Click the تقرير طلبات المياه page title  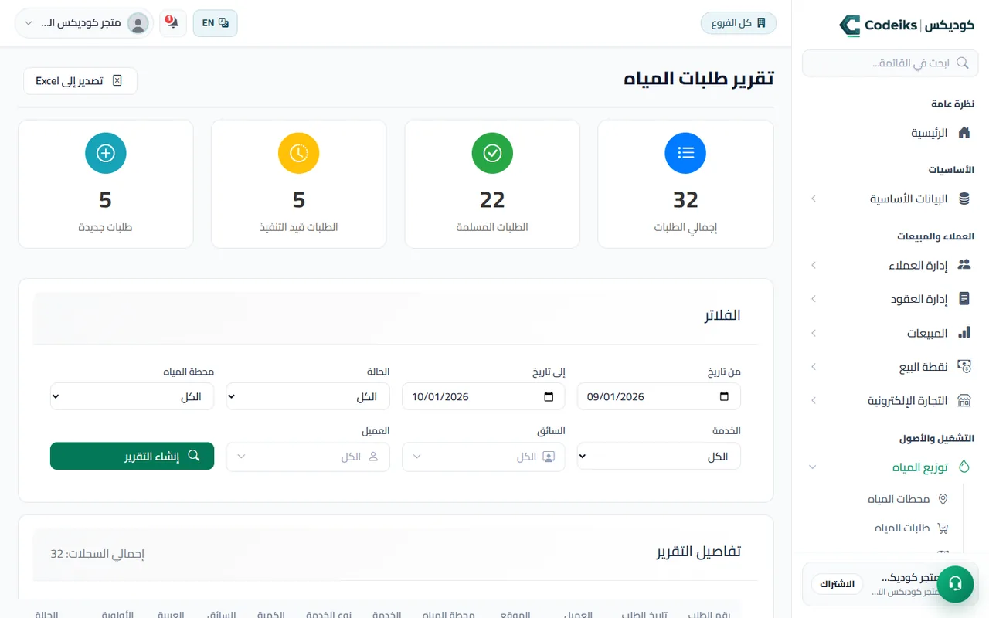[x=699, y=79]
